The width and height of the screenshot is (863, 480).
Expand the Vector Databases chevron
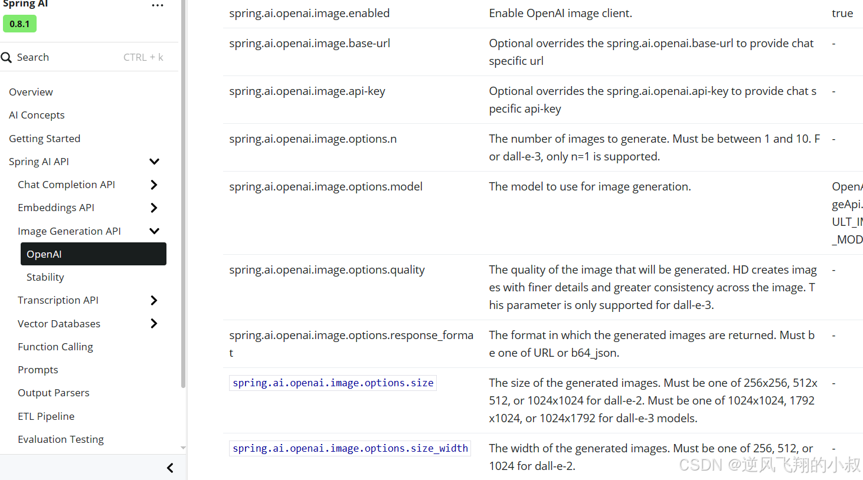coord(154,323)
